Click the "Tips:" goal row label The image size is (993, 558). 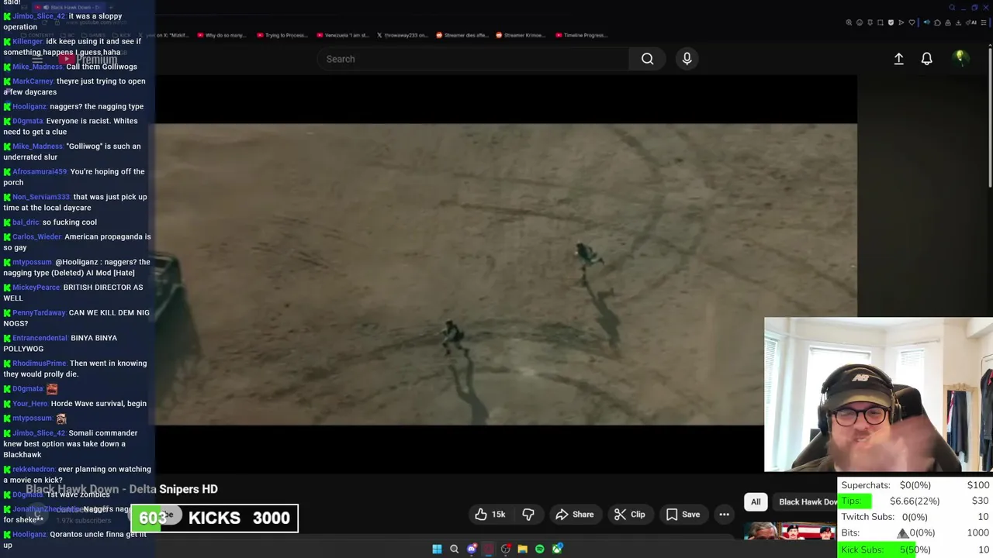pos(852,501)
